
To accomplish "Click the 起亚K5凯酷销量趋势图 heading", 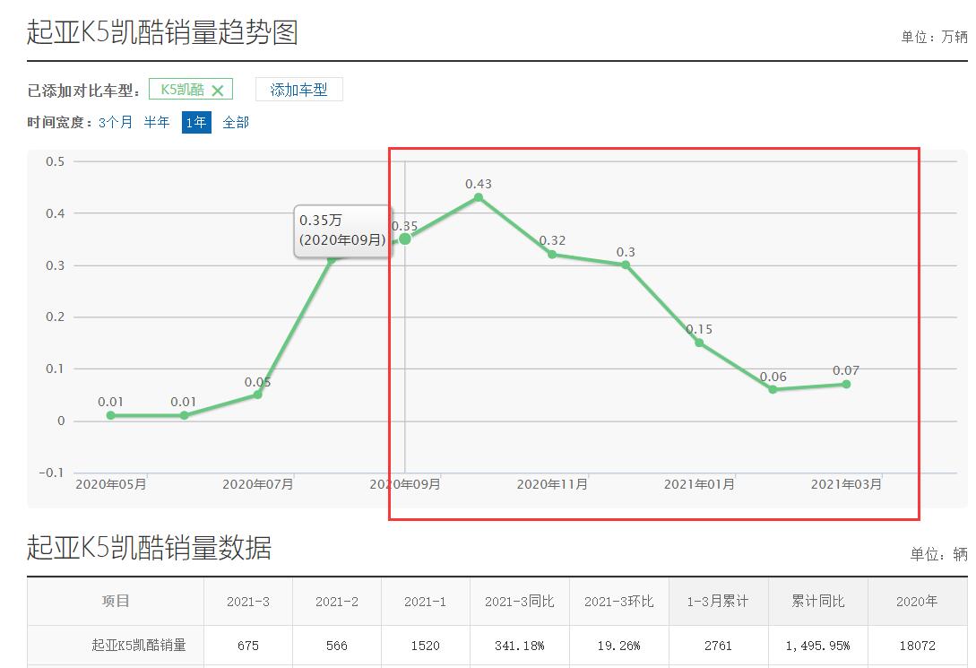I will pyautogui.click(x=162, y=32).
